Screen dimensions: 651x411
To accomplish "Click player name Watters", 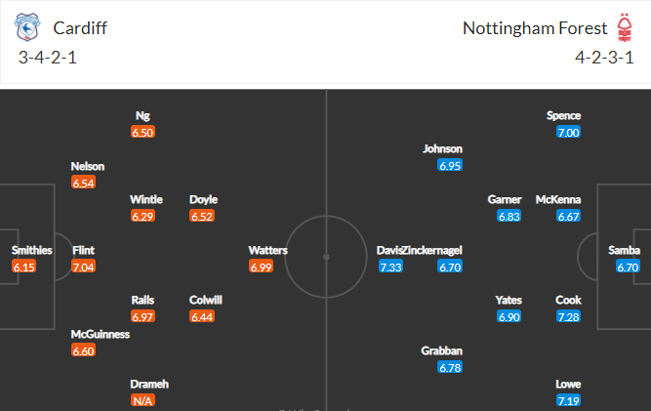I will tap(267, 250).
